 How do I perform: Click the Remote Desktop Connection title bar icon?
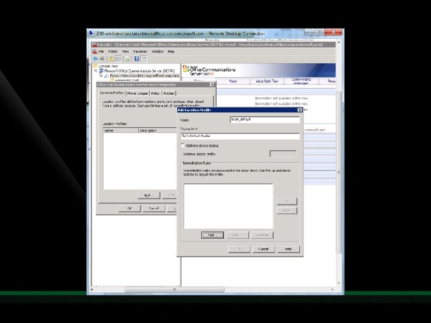[92, 33]
